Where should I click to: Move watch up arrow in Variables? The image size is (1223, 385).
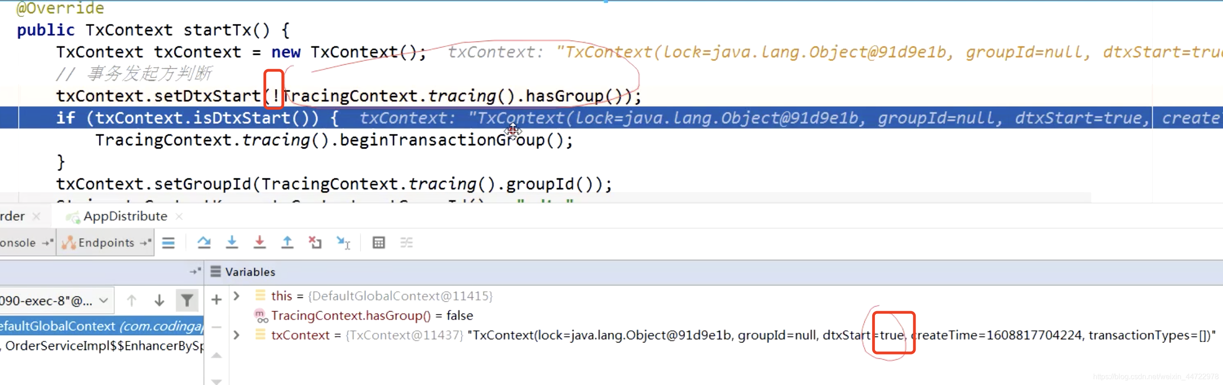click(x=216, y=355)
